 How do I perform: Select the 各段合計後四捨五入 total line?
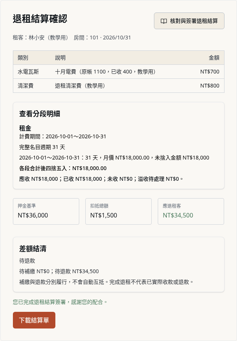click(x=63, y=168)
